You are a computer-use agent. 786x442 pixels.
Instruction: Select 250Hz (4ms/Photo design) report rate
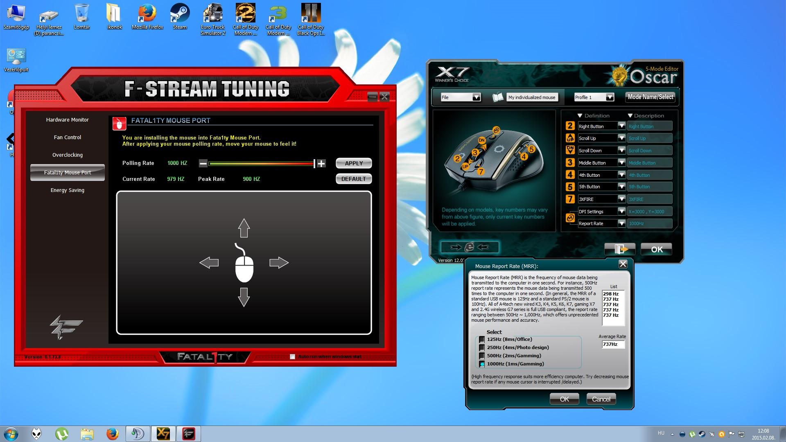point(482,347)
